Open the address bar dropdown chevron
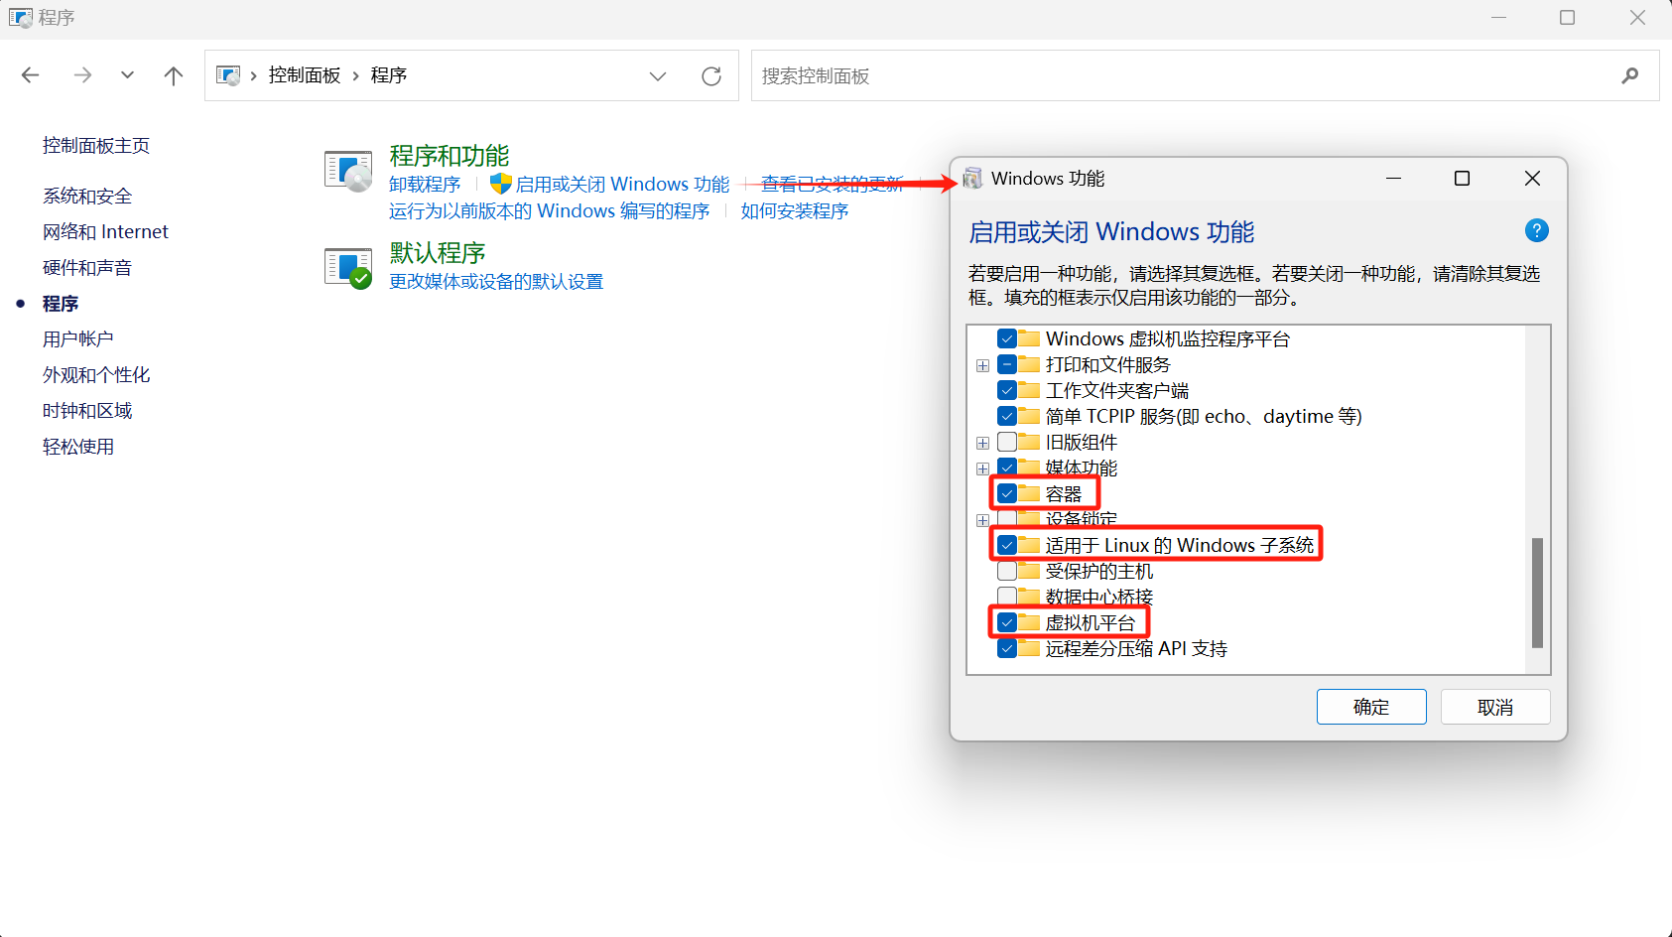The image size is (1672, 937). pos(657,74)
